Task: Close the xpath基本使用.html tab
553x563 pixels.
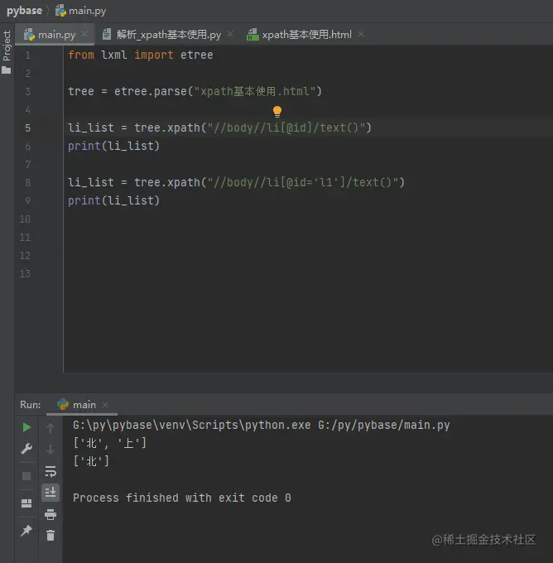Action: (361, 34)
